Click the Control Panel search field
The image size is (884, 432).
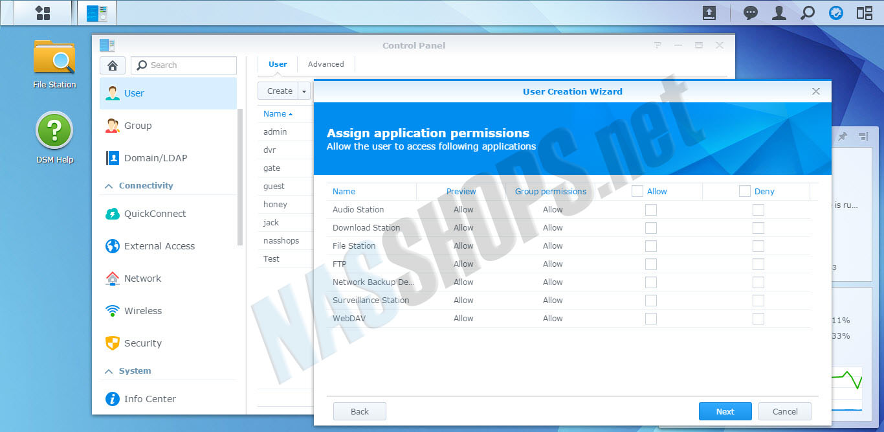[x=184, y=65]
